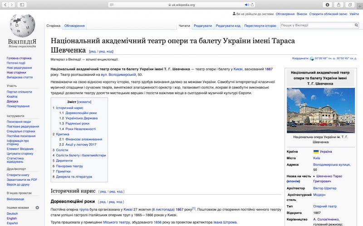
Task: Click the Створити обліковий запис link
Action: (x=328, y=14)
